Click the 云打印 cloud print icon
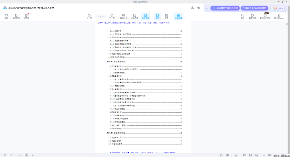 (x=26, y=17)
